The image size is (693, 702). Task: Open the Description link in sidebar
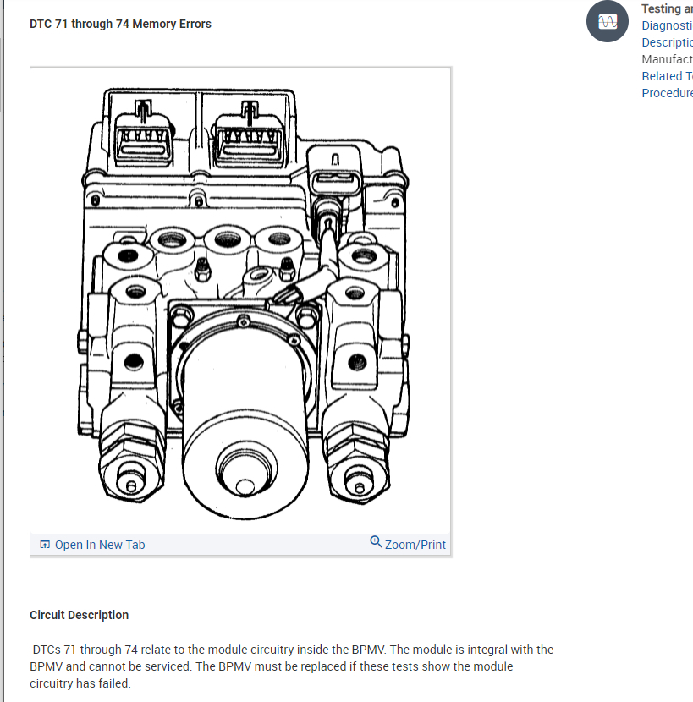tap(667, 42)
